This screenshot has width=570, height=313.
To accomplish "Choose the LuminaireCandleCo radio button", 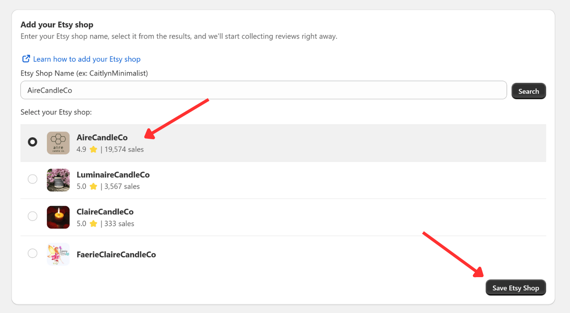I will click(32, 179).
